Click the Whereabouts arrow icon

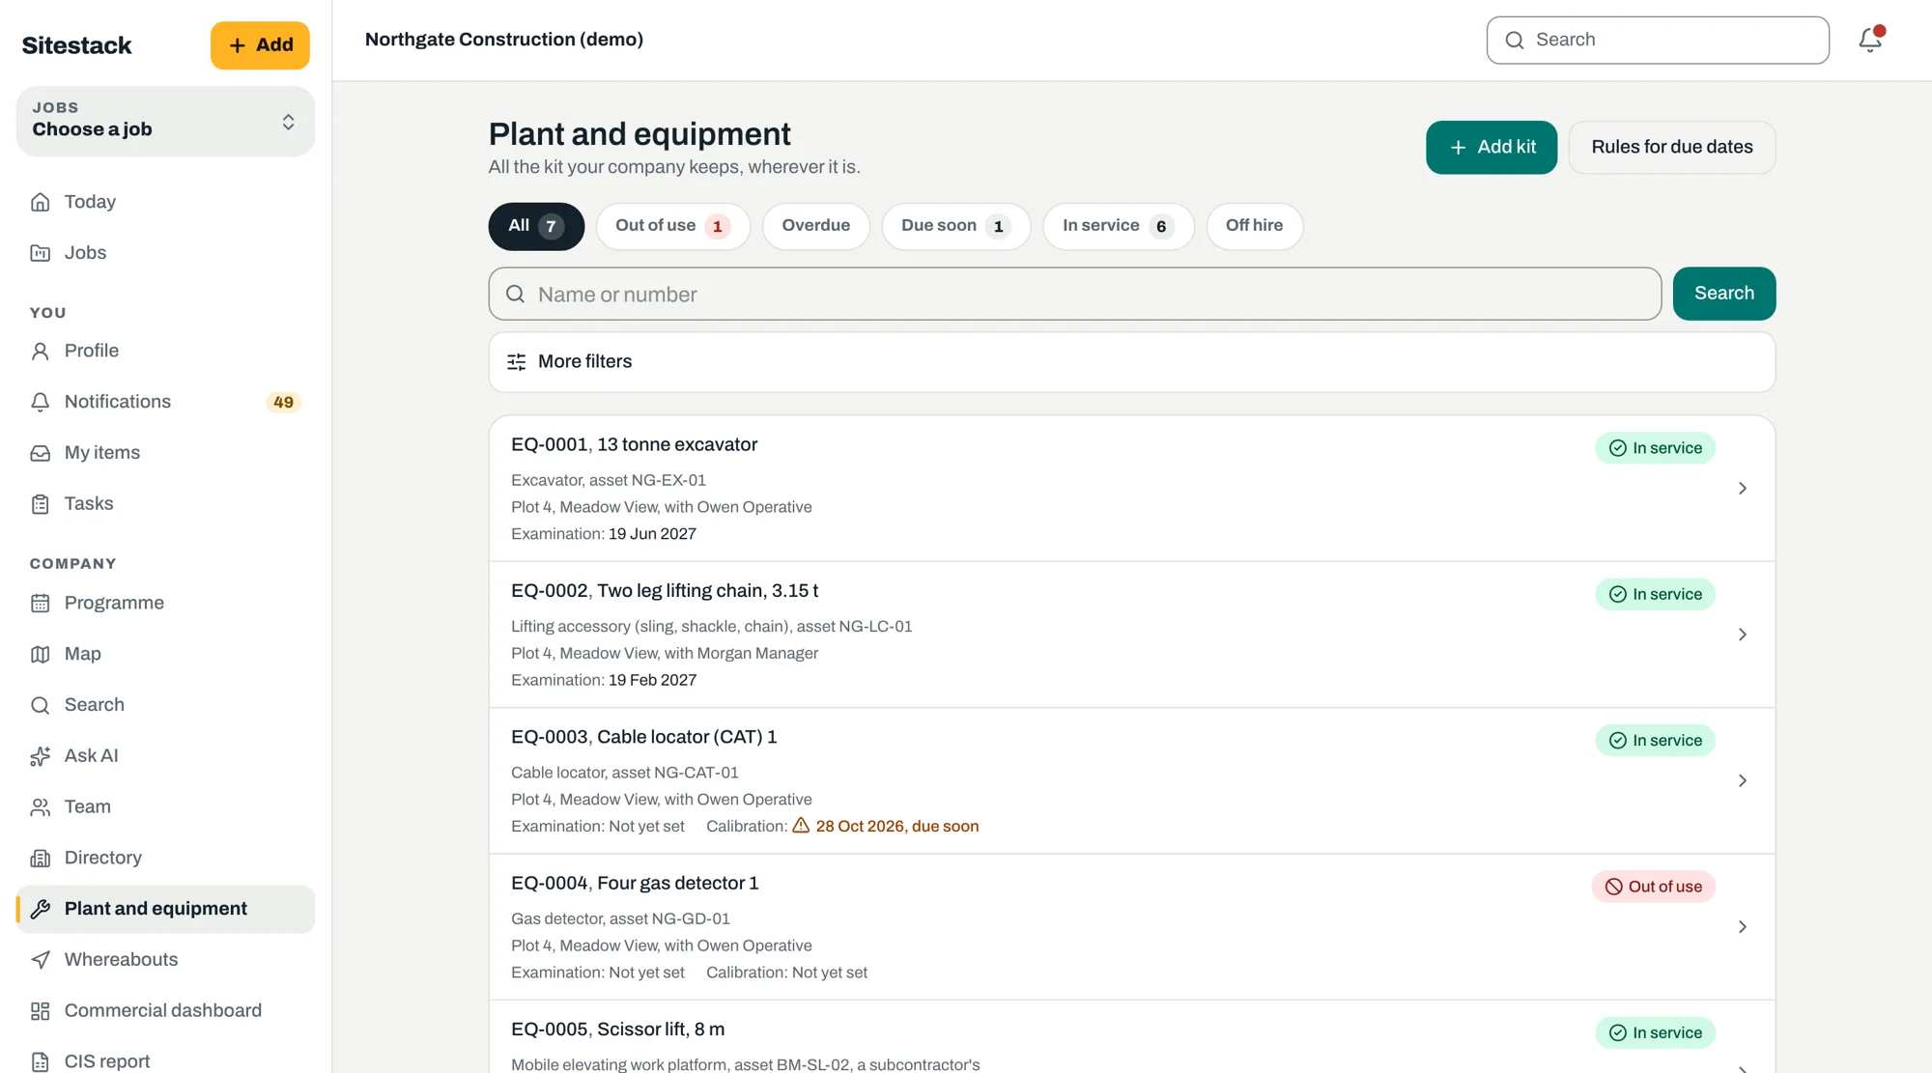point(40,960)
